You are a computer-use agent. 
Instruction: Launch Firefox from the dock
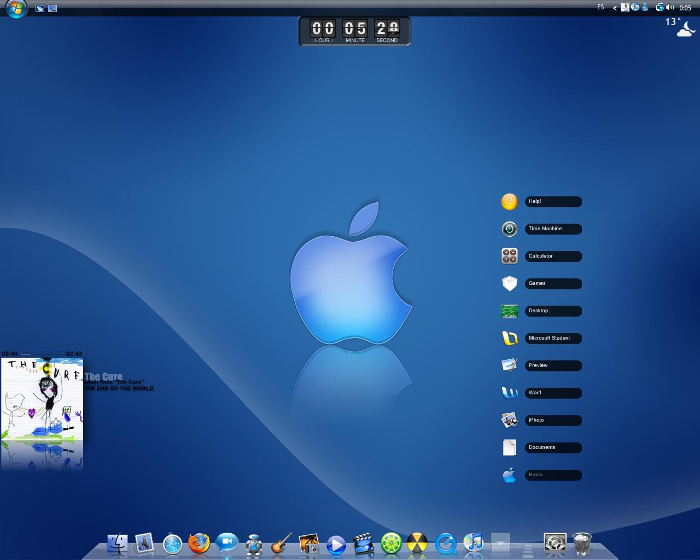(199, 544)
